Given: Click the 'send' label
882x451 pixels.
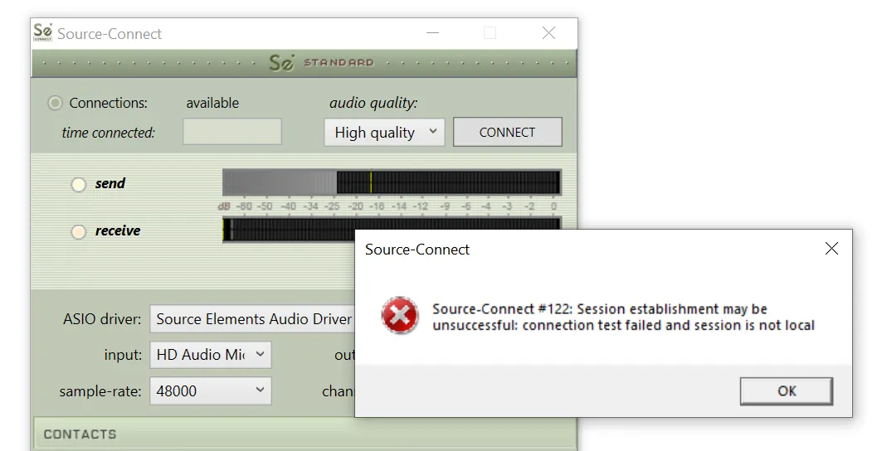Looking at the screenshot, I should [x=110, y=183].
